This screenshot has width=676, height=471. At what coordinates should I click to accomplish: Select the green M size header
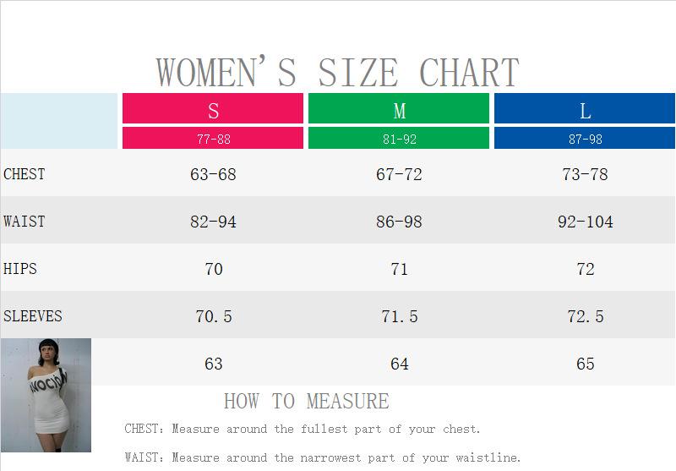tap(399, 109)
